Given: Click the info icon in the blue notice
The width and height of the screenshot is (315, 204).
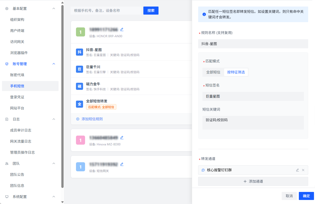Looking at the screenshot, I should (204, 14).
